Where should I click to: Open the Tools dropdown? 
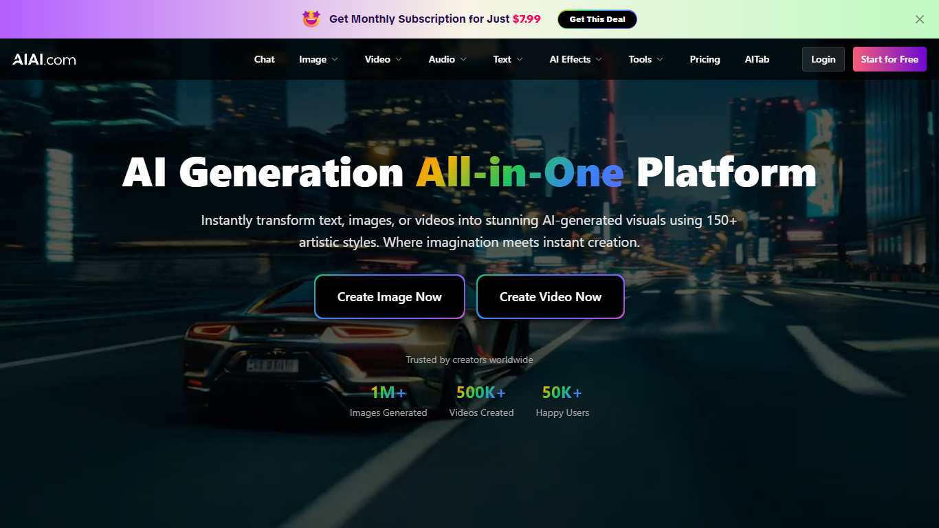coord(645,59)
